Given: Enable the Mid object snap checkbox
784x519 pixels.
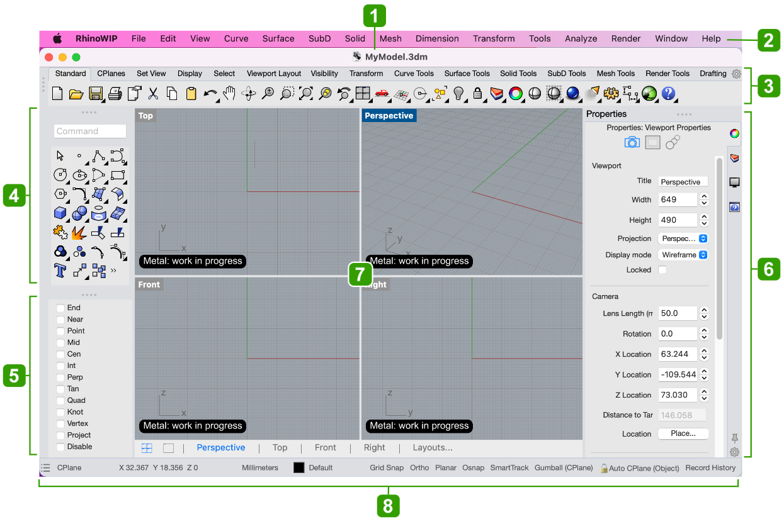Looking at the screenshot, I should coord(60,343).
